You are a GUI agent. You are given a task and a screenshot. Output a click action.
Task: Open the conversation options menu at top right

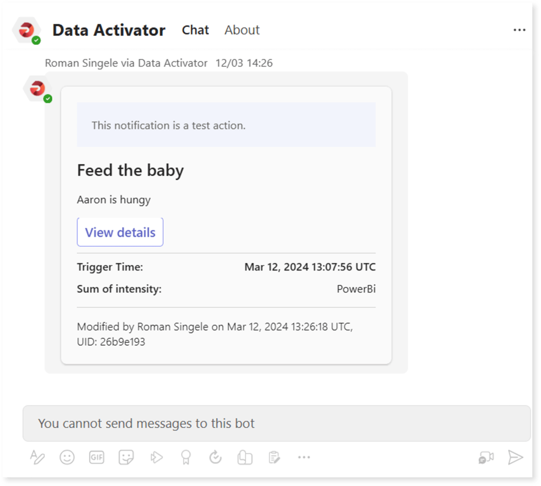[x=519, y=30]
